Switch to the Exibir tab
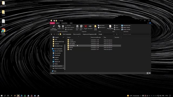The image size is (173, 97). pos(71,23)
